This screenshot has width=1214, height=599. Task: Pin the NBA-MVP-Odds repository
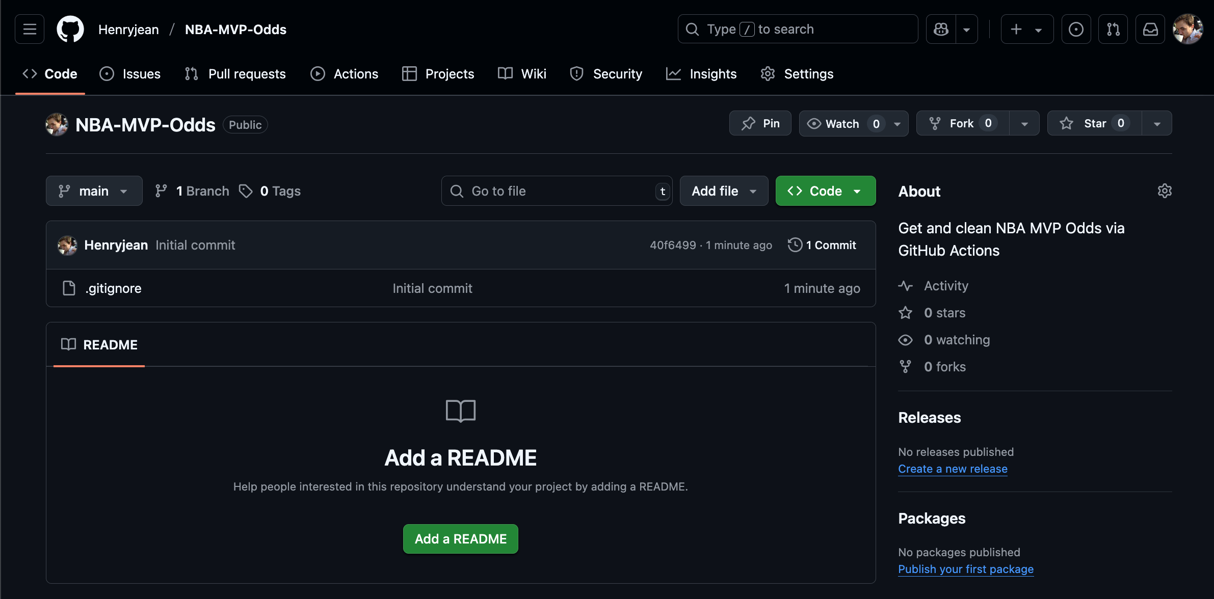pos(760,123)
